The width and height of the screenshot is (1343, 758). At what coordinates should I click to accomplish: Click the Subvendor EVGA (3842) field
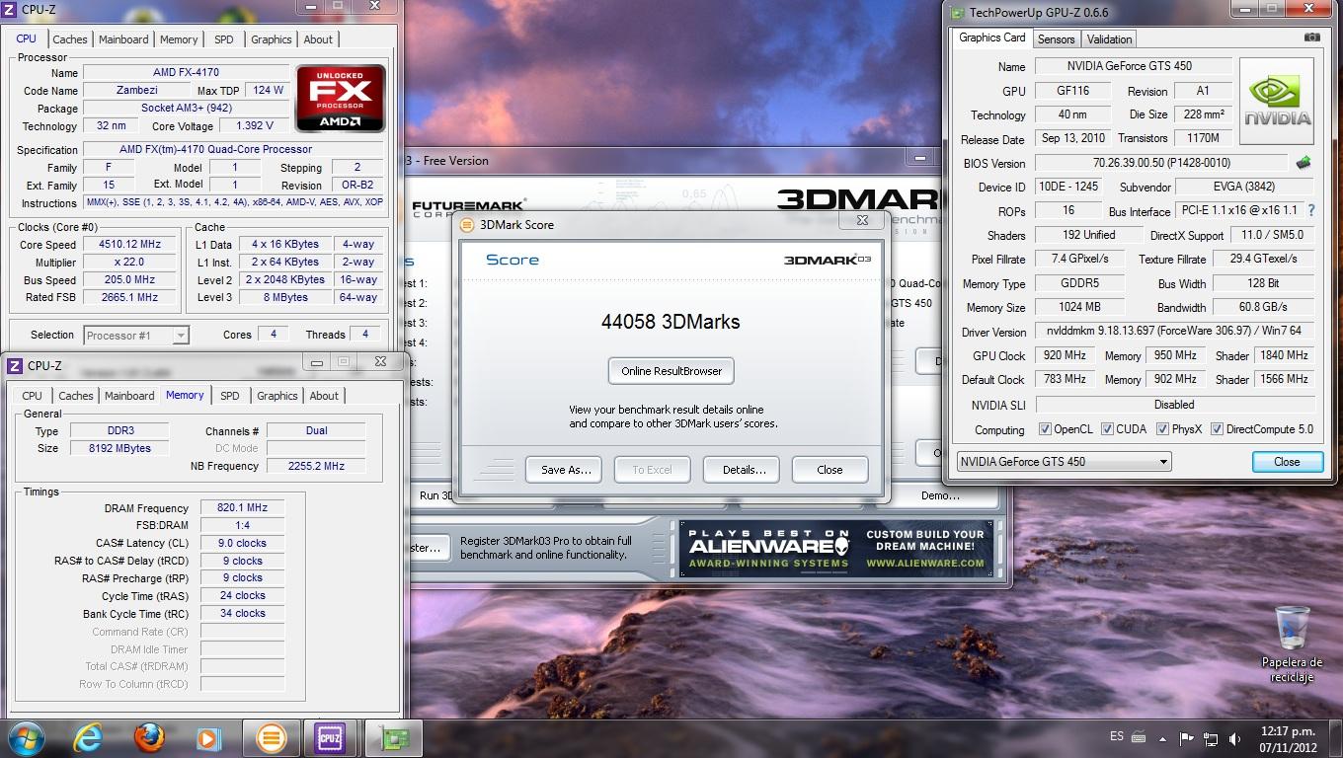(x=1243, y=187)
